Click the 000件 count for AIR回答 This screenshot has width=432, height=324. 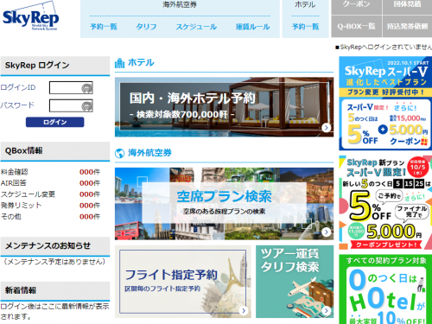pyautogui.click(x=90, y=183)
